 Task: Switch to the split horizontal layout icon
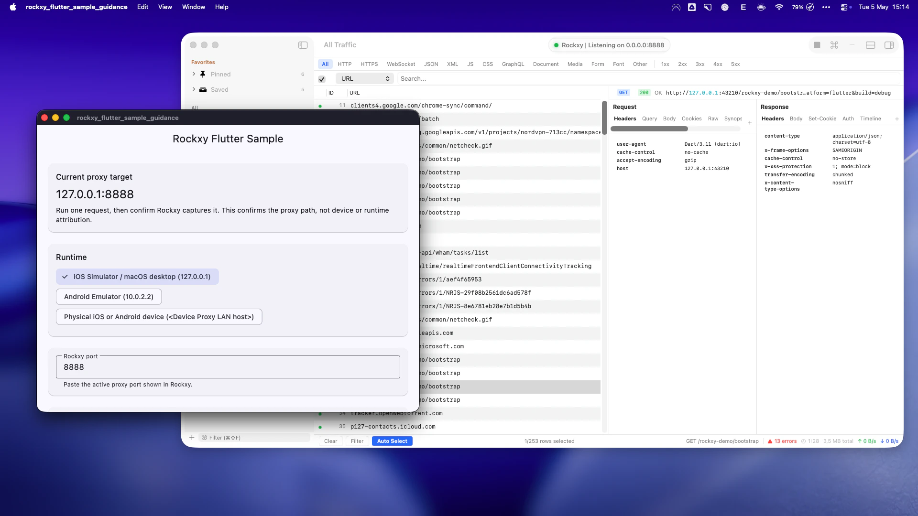(x=870, y=45)
